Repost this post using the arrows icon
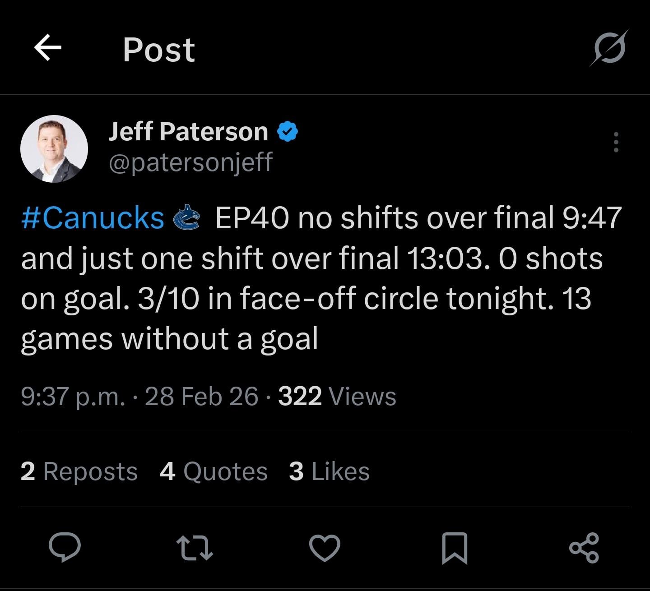Viewport: 650px width, 591px height. tap(194, 548)
